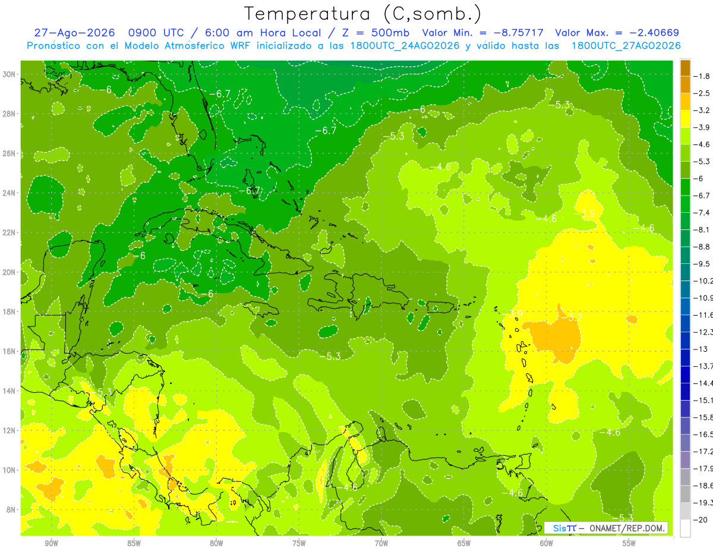Click the '90W' longitude axis label
713x551 pixels.
point(51,543)
